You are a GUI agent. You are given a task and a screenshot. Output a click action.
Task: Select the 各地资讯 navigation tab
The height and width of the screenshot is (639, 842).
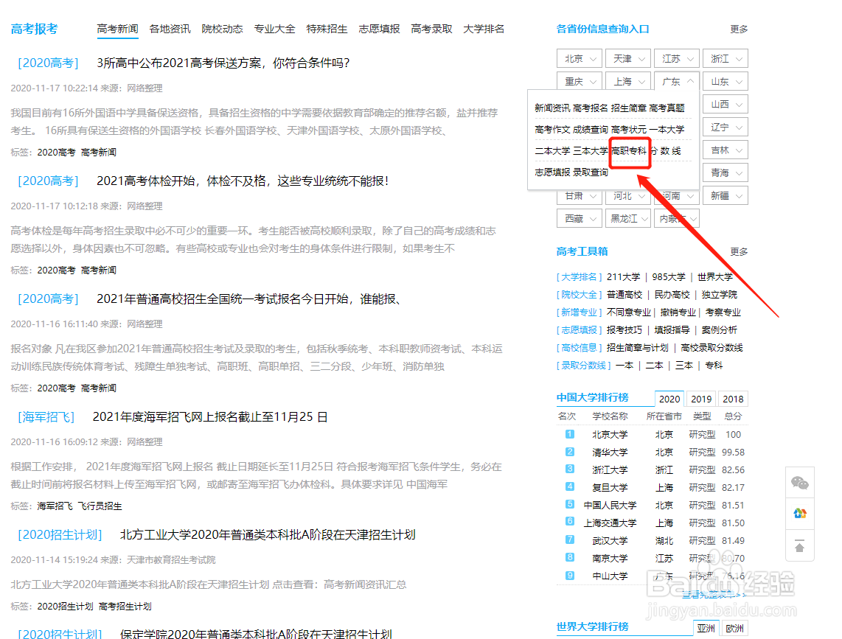pos(170,29)
